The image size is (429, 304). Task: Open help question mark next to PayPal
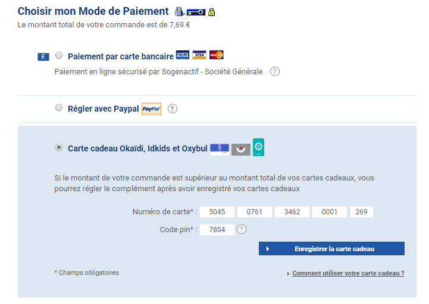click(x=173, y=109)
